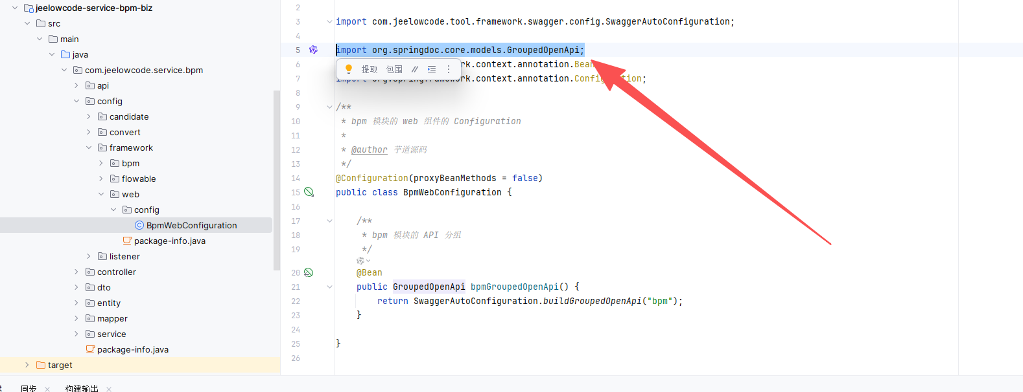
Task: Click the 提取 (Extract) button in popup
Action: pyautogui.click(x=370, y=69)
